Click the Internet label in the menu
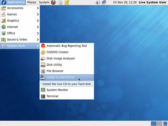The height and width of the screenshot is (126, 168). coord(12,27)
